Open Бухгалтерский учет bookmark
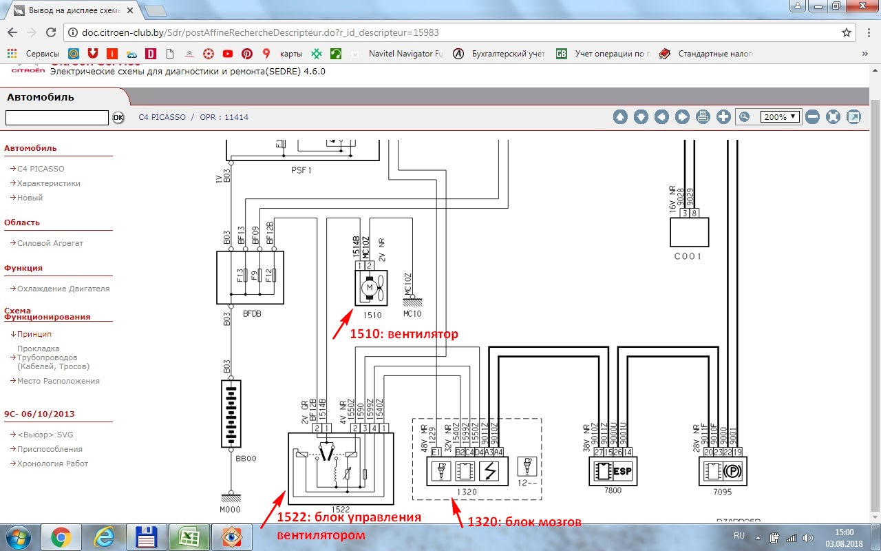The height and width of the screenshot is (551, 881). [x=499, y=54]
